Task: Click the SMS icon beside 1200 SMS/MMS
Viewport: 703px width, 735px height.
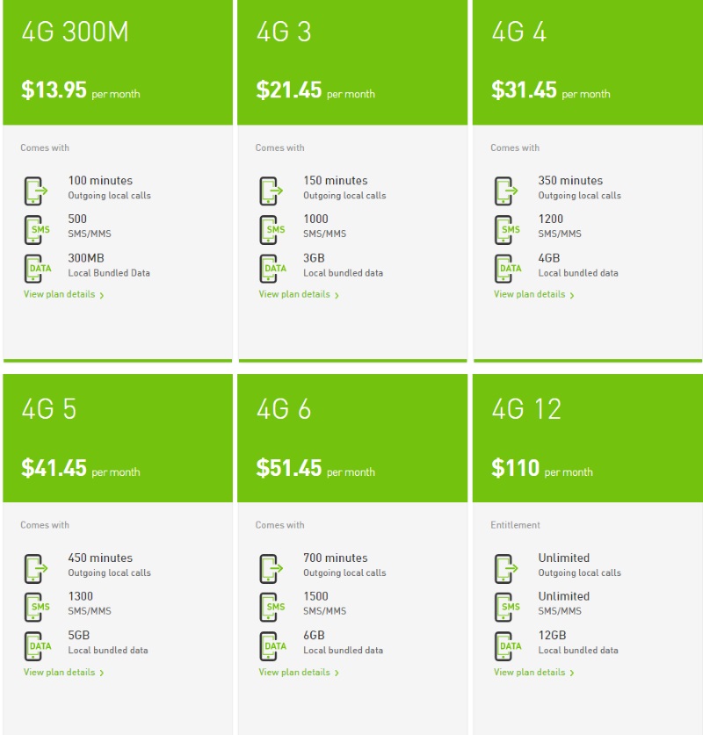Action: click(507, 230)
